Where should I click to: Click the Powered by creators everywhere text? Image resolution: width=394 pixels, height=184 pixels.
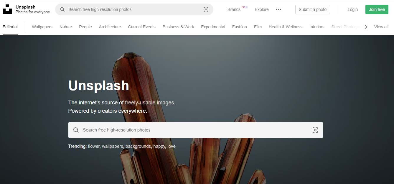[x=108, y=111]
